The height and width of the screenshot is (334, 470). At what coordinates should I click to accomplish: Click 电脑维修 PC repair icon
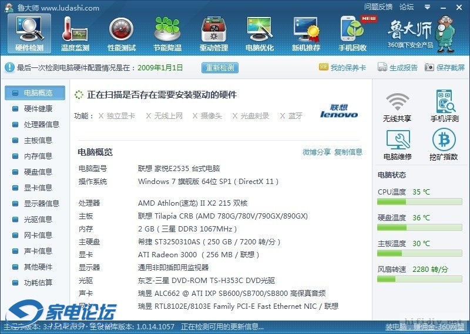(398, 145)
